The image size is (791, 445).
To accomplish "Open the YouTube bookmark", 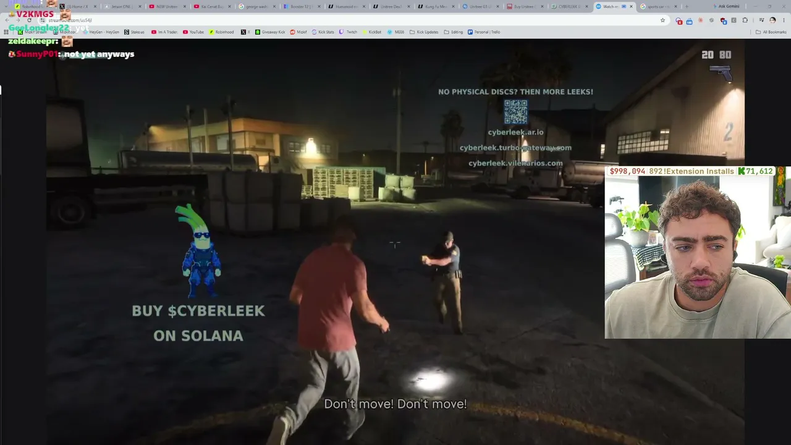I will (x=193, y=32).
